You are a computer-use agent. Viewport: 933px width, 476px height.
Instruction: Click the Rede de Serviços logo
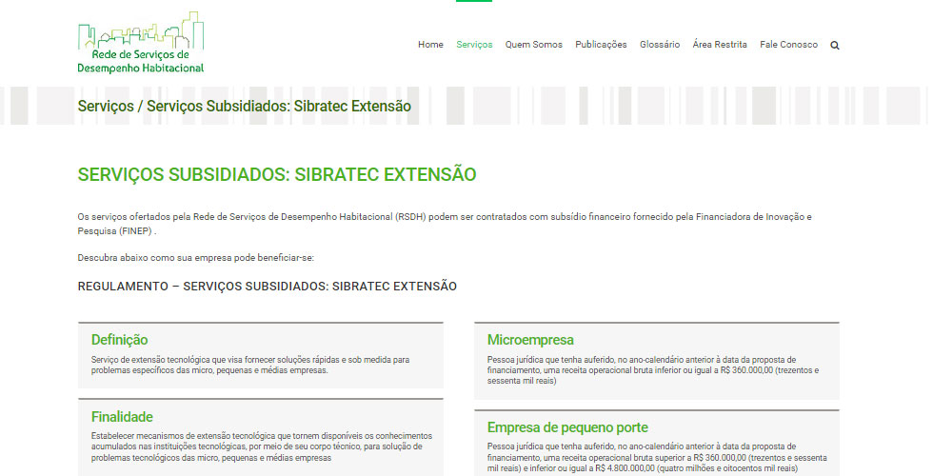(141, 43)
